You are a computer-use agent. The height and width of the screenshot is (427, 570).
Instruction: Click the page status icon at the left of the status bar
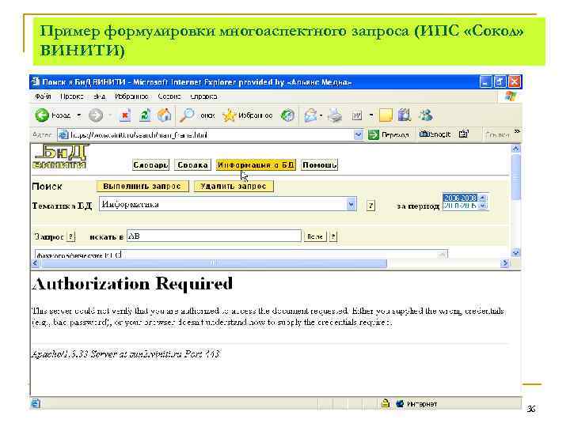click(x=36, y=403)
